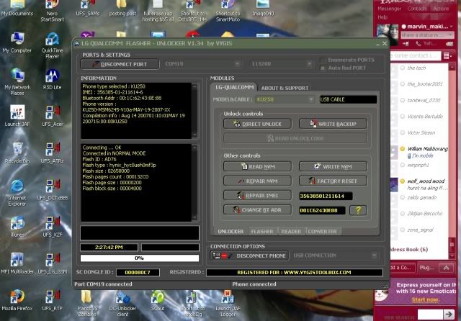Click the DISCONNECT PHONE button
The height and width of the screenshot is (321, 461).
250,256
